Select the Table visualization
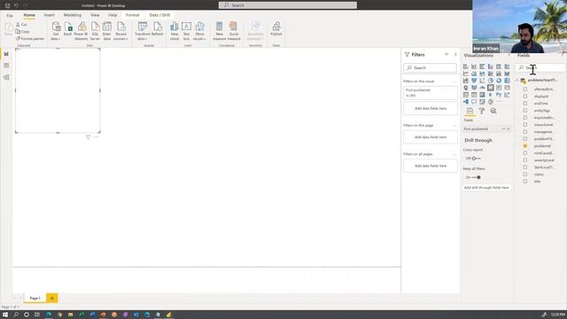 click(x=474, y=95)
